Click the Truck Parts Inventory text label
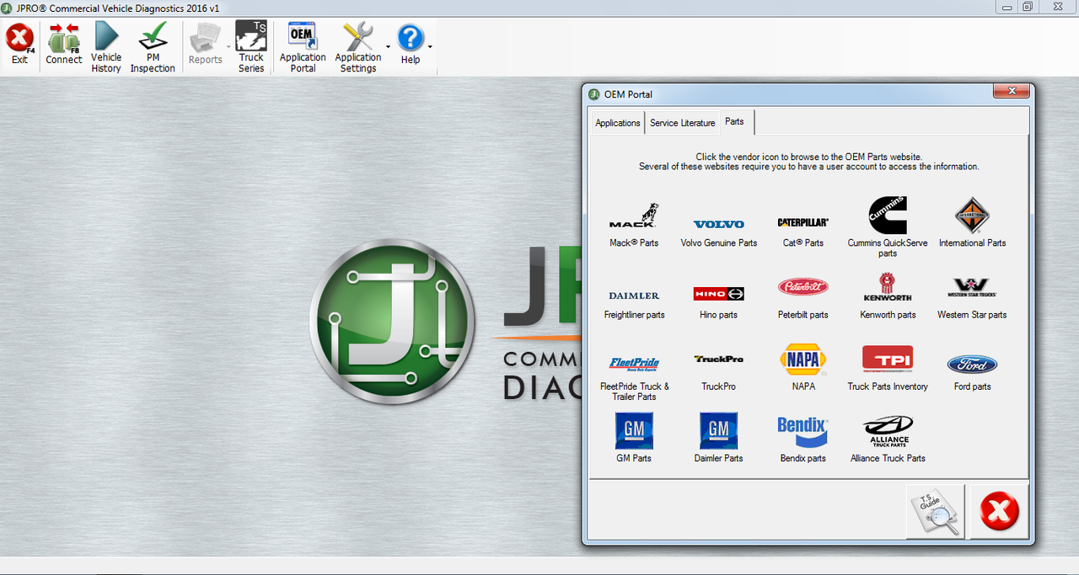The height and width of the screenshot is (575, 1079). [x=888, y=386]
